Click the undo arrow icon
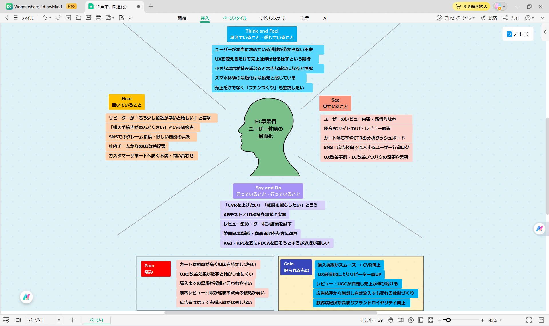 [x=45, y=18]
